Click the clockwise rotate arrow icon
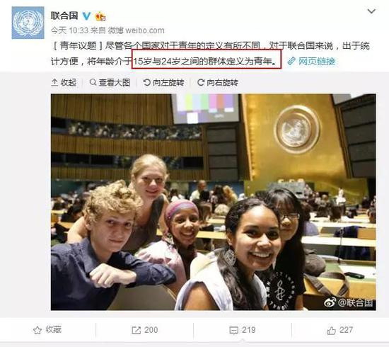 pyautogui.click(x=201, y=82)
